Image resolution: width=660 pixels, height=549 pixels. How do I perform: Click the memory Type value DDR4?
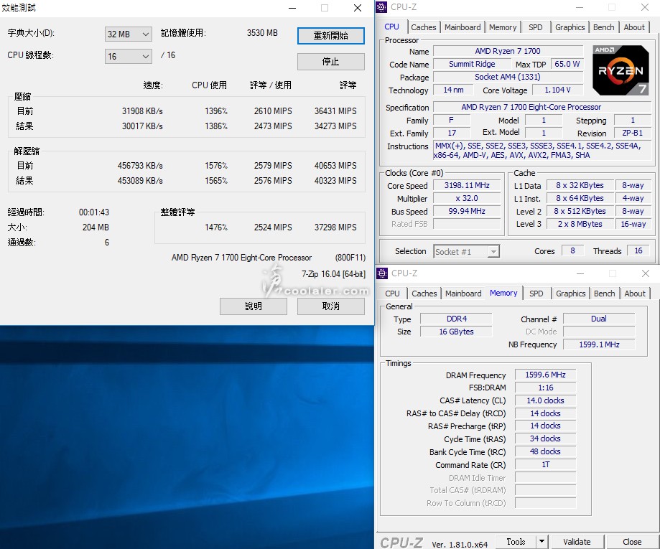(x=456, y=319)
